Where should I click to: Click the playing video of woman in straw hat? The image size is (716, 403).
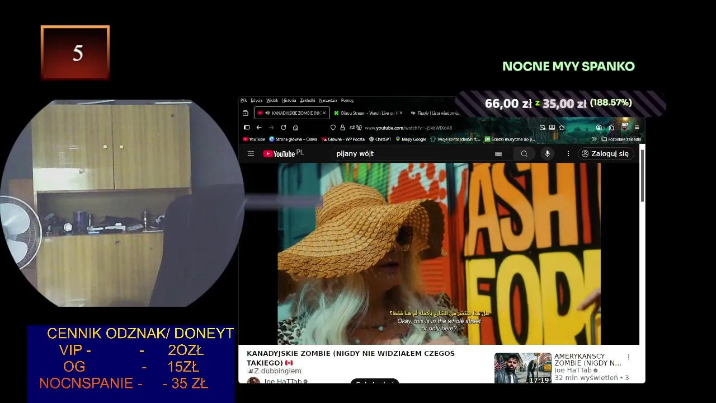click(439, 254)
